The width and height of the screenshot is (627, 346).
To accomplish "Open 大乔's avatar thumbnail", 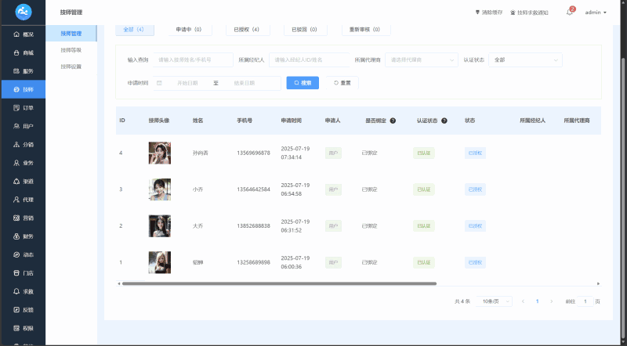I will [x=160, y=226].
